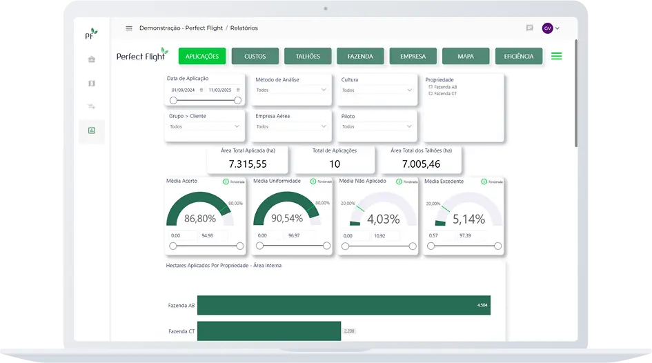Click the Média Excedente maximum field 97.39
This screenshot has height=363, width=652.
pyautogui.click(x=471, y=236)
